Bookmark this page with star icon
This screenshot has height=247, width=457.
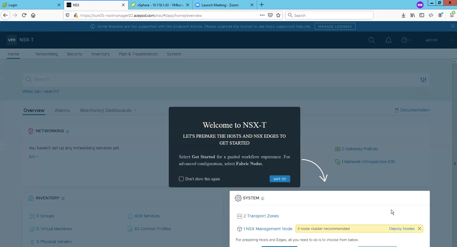coord(278,15)
